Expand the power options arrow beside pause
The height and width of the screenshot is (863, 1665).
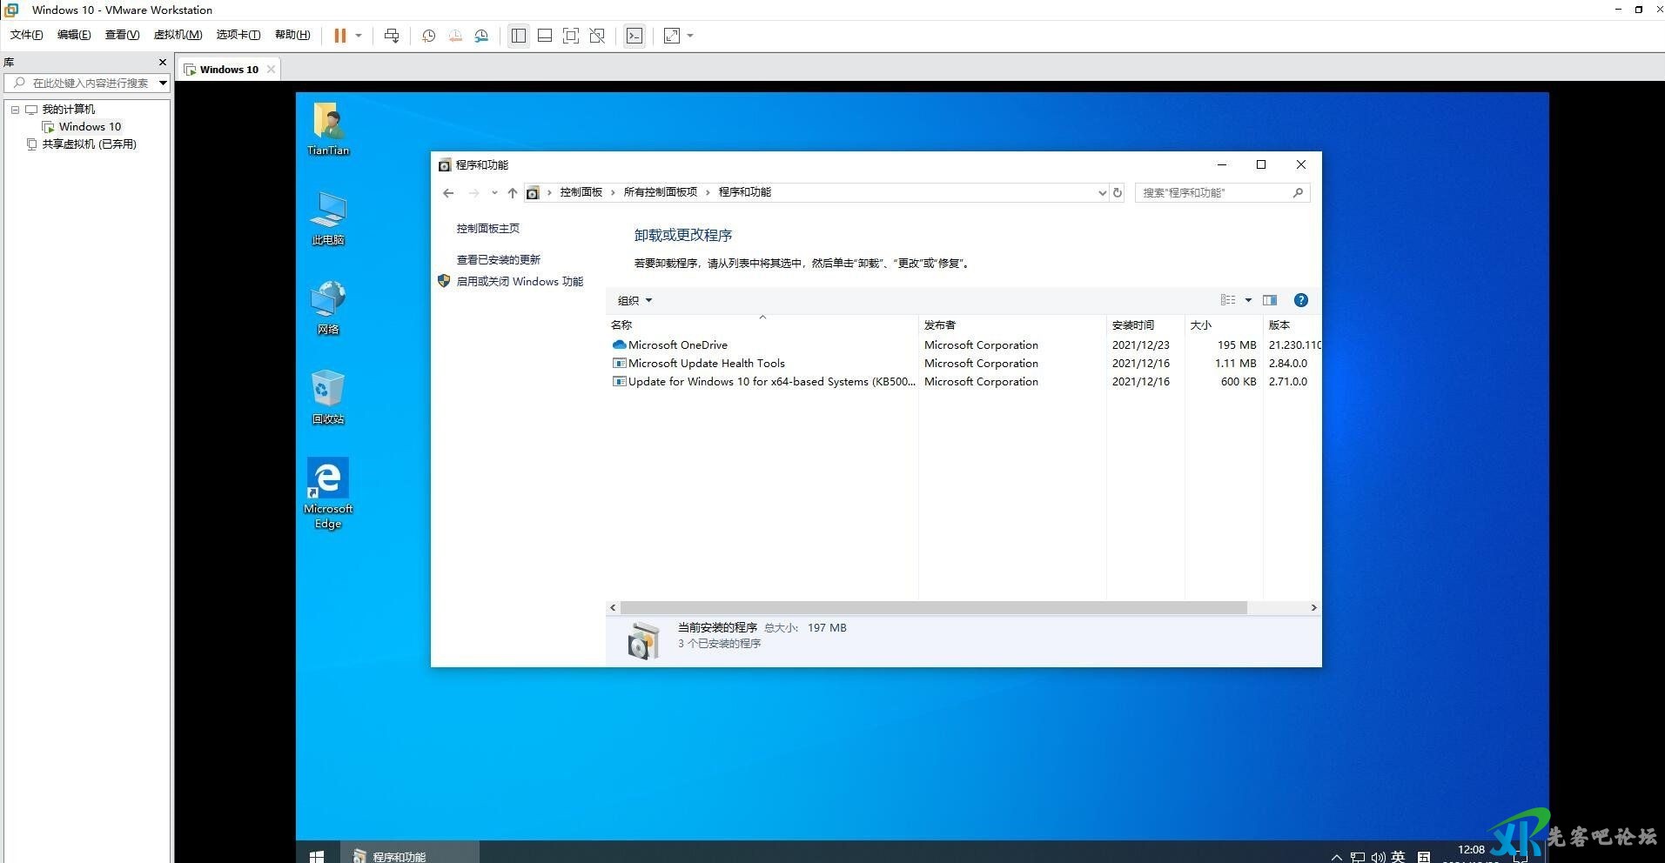pos(359,36)
